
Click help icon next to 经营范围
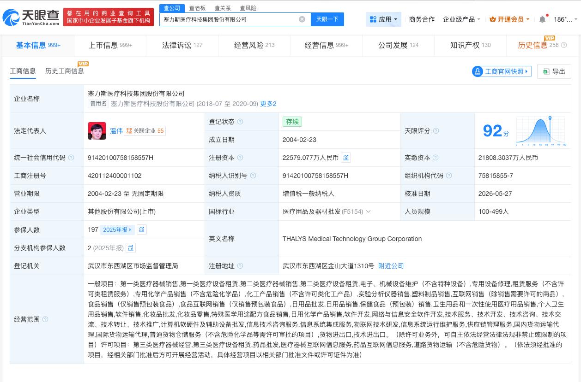45,319
